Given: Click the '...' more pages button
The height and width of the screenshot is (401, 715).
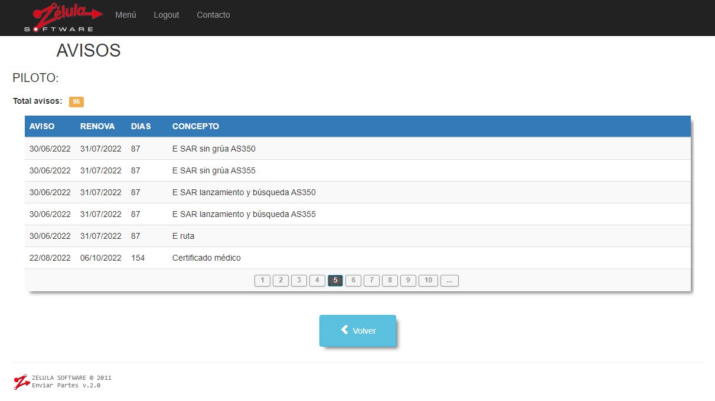Looking at the screenshot, I should point(449,281).
